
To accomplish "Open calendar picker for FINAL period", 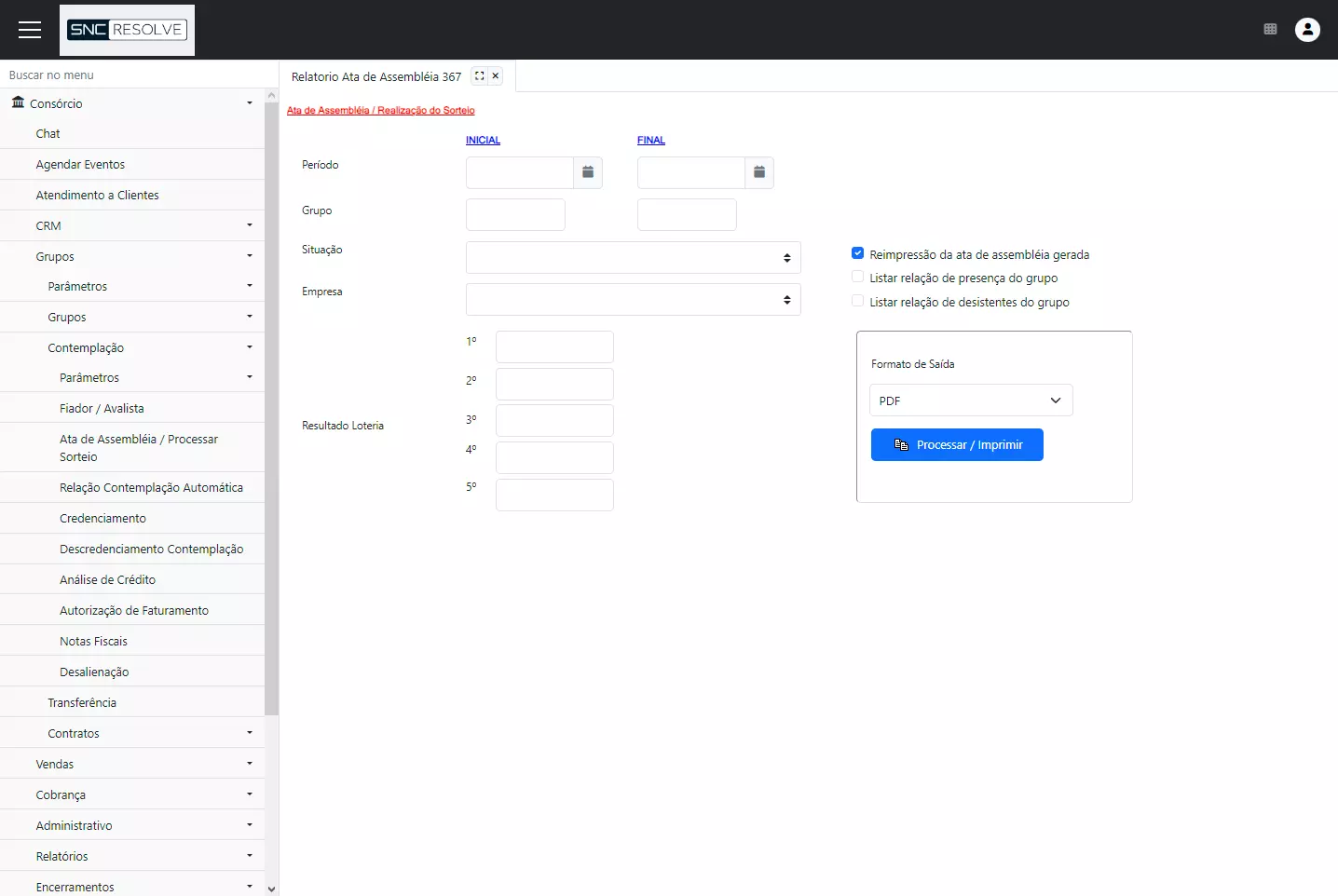I will 759,172.
